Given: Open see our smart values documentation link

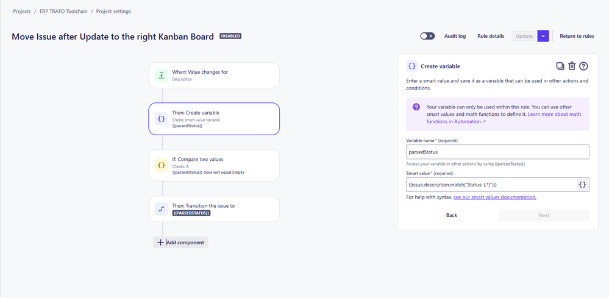Looking at the screenshot, I should tap(495, 197).
